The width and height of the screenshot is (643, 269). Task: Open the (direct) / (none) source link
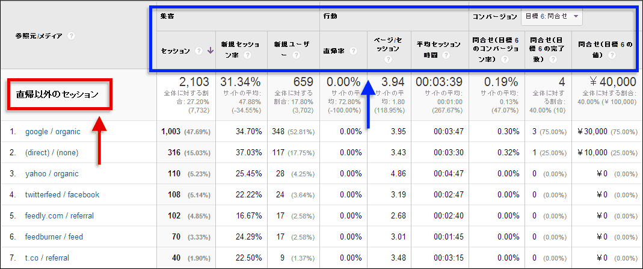point(51,152)
